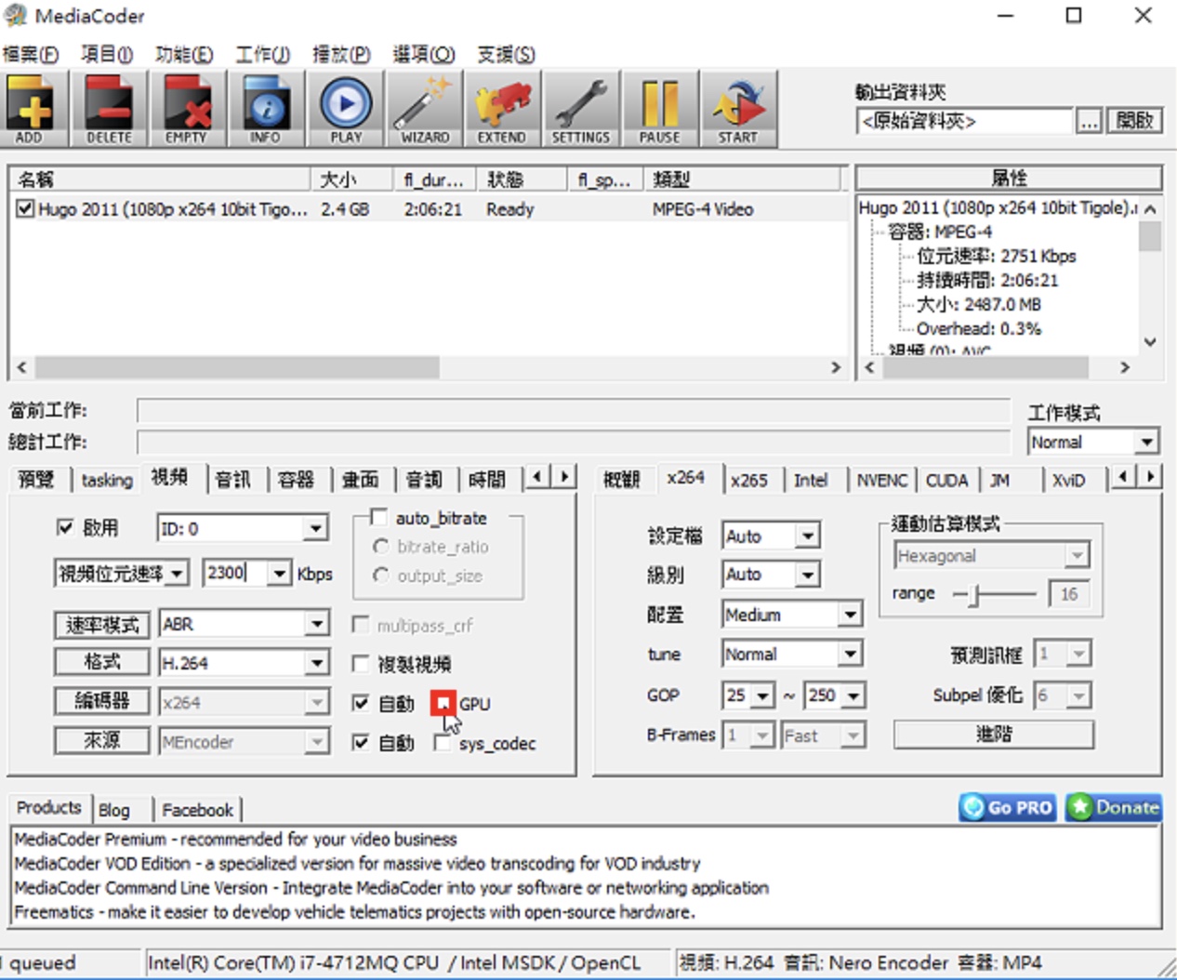Select the output_size radio button
This screenshot has height=980, width=1177.
tap(380, 576)
